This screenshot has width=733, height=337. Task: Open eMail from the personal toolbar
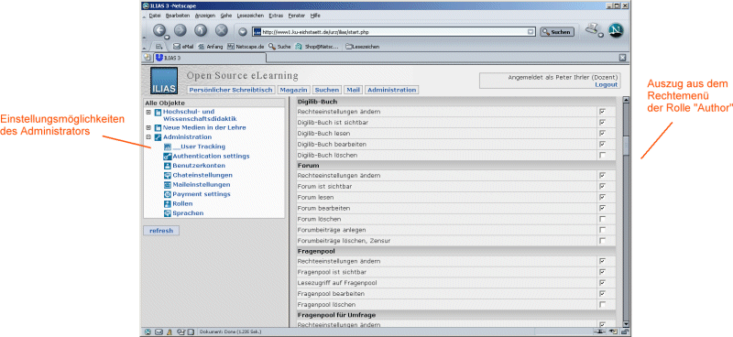click(183, 47)
